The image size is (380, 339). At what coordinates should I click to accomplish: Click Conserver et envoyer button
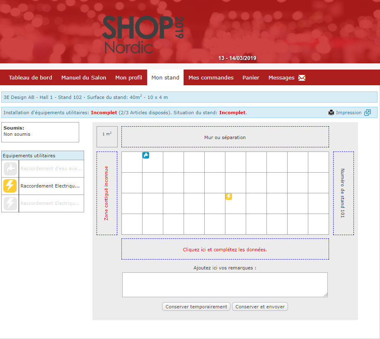260,307
